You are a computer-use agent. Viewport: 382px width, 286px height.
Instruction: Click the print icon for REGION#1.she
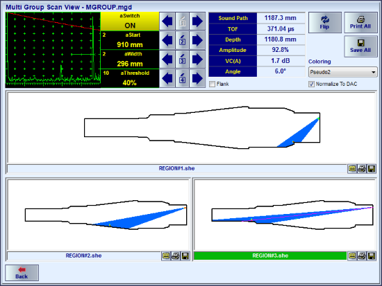coord(362,169)
